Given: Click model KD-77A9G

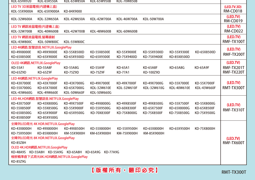Looking at the screenshot, I should pyautogui.click(x=112, y=152).
